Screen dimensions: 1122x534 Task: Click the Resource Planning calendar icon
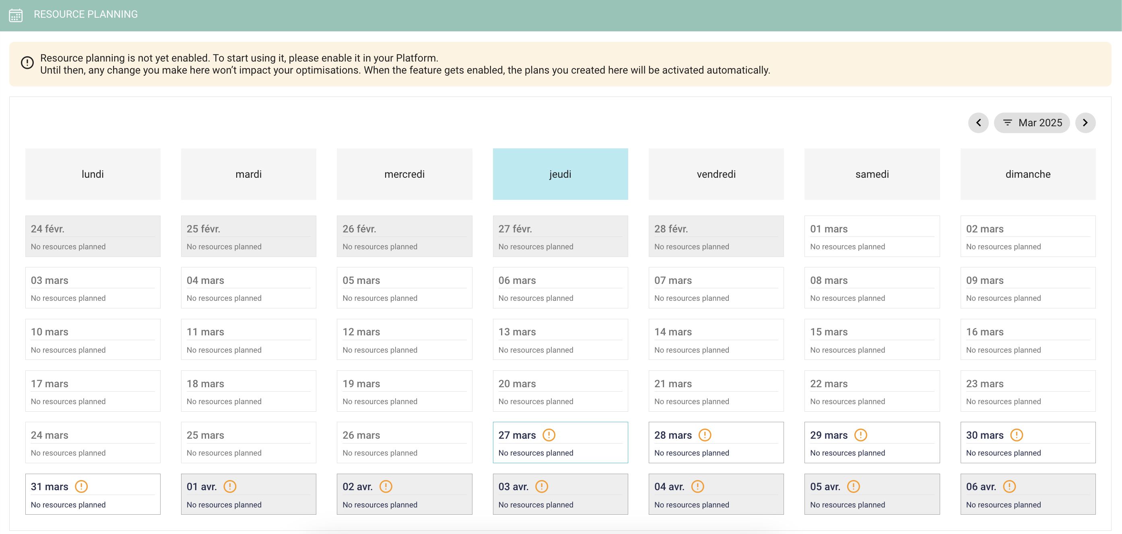pyautogui.click(x=16, y=15)
